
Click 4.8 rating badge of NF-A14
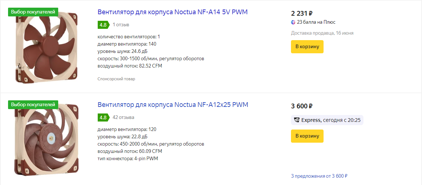[x=103, y=25]
